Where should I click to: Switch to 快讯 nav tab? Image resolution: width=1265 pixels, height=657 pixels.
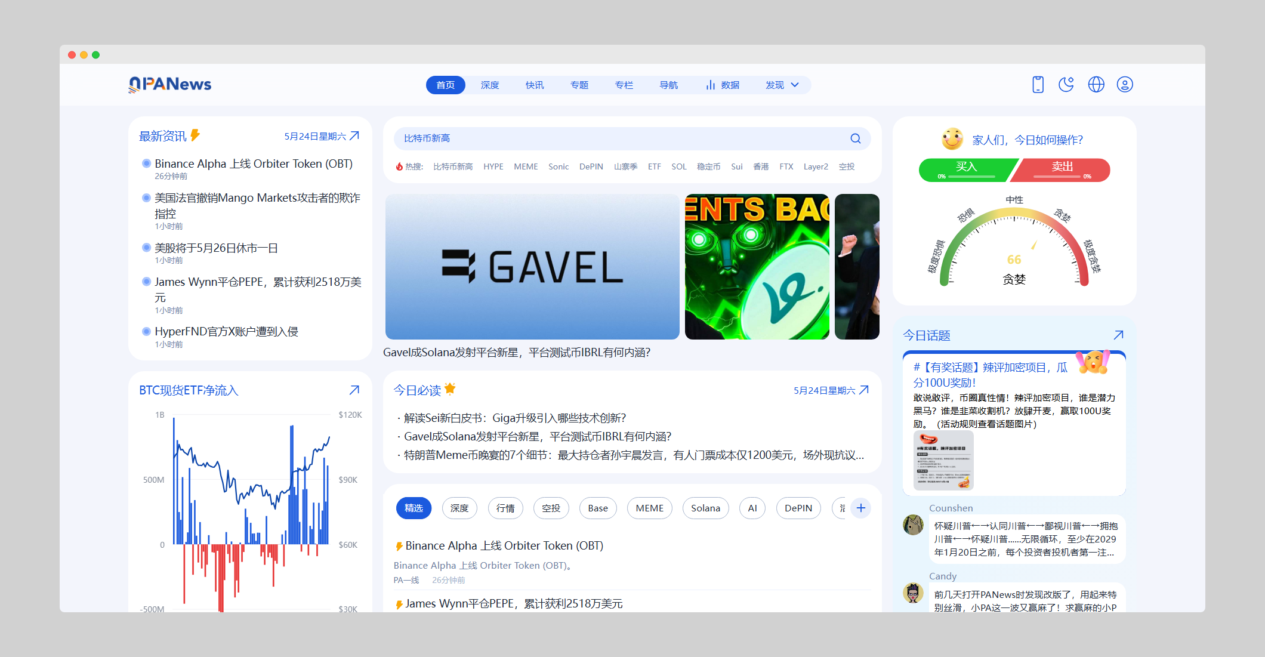pyautogui.click(x=535, y=85)
